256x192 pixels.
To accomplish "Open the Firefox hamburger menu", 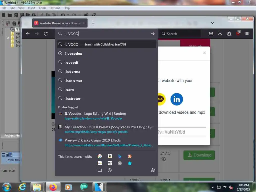I will click(247, 33).
